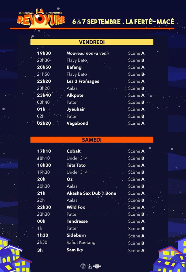Select the orange SAMEDI header bar
186x272 pixels.
pyautogui.click(x=92, y=140)
